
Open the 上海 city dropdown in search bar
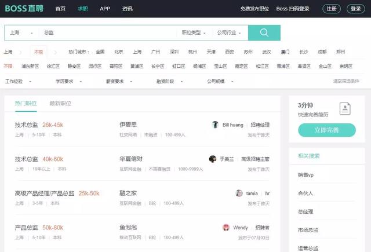(21, 32)
